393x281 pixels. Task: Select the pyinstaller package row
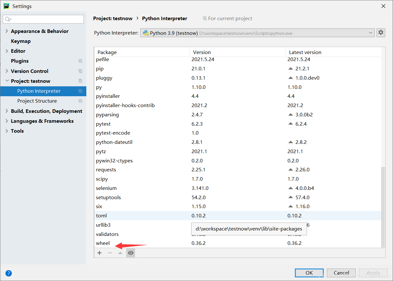click(238, 96)
